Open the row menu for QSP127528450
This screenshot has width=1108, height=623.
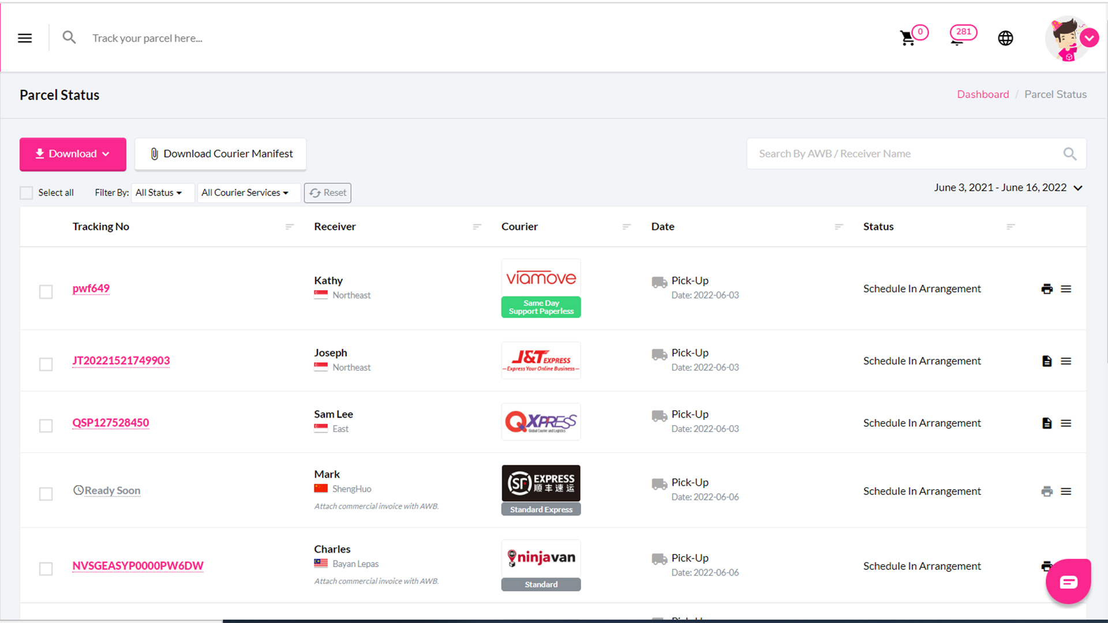pyautogui.click(x=1066, y=423)
